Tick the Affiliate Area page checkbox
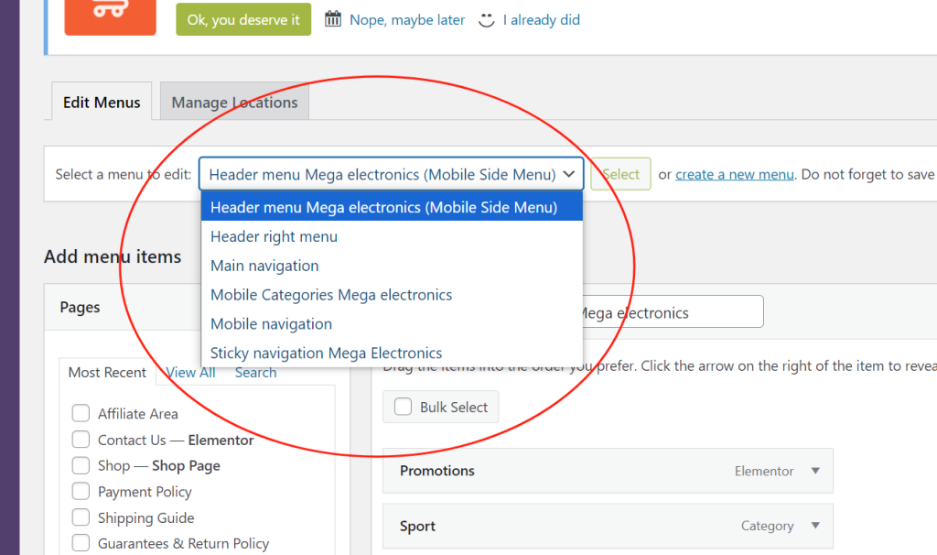Image resolution: width=937 pixels, height=555 pixels. tap(81, 414)
